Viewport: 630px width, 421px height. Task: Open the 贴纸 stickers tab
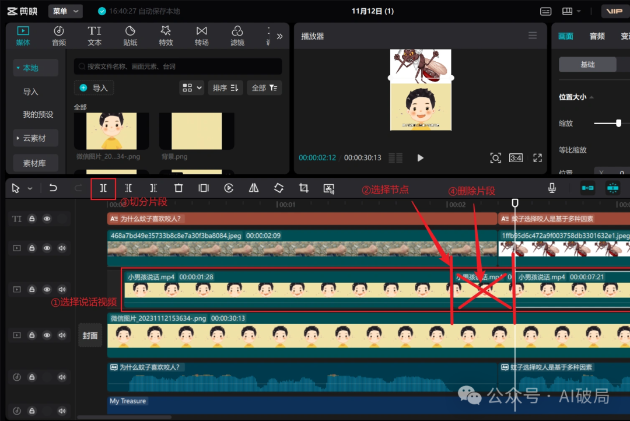(x=130, y=36)
